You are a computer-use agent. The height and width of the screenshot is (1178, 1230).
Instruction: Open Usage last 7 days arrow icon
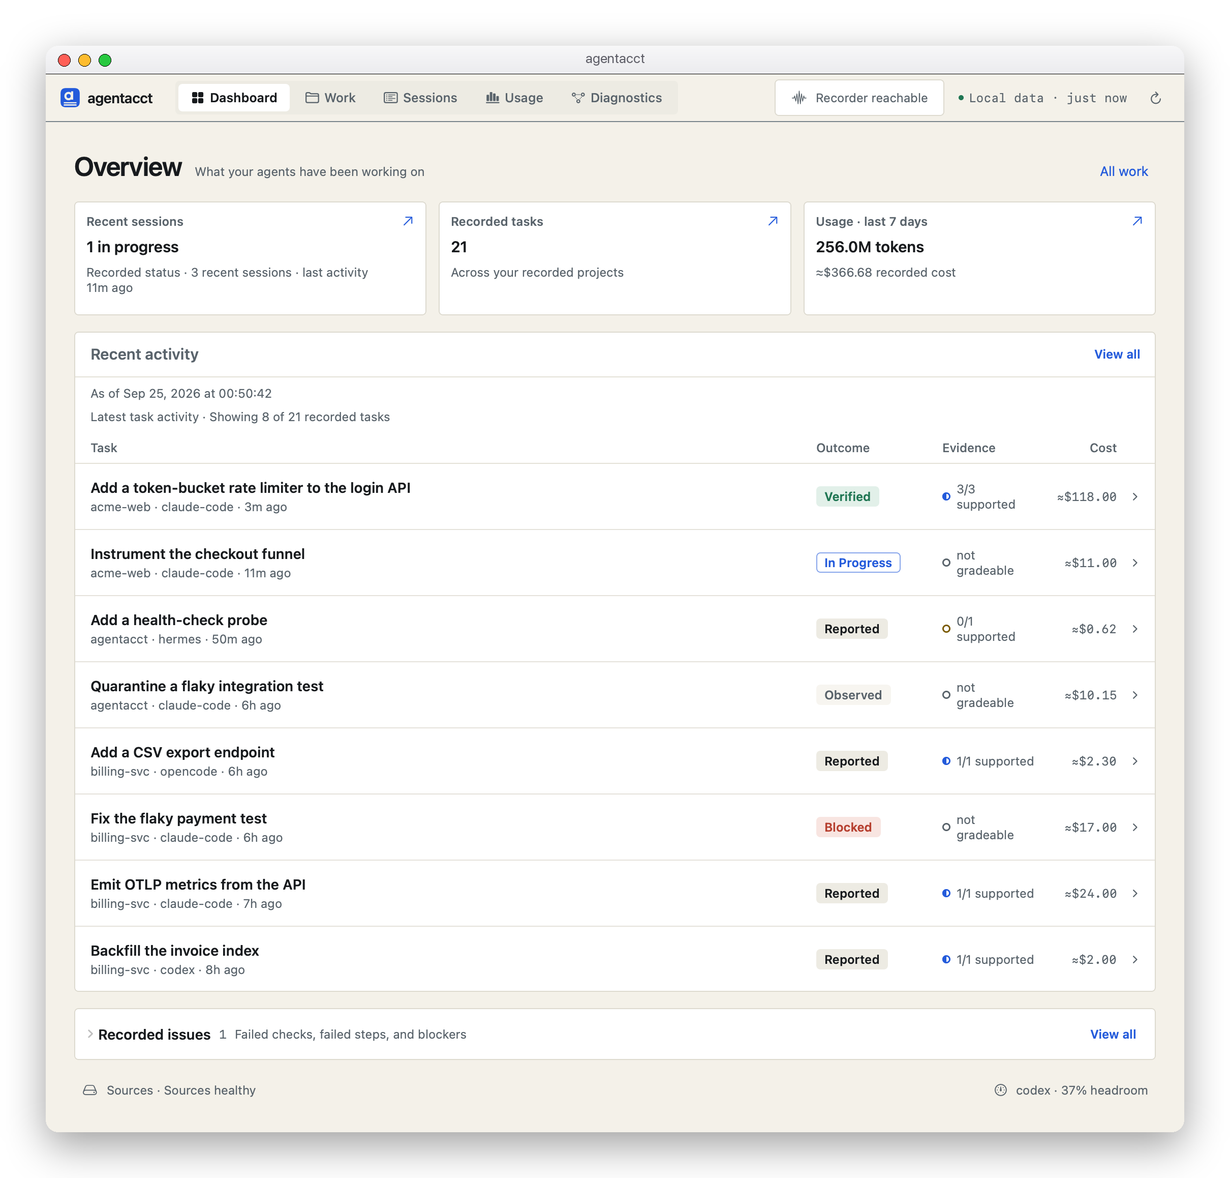coord(1137,221)
